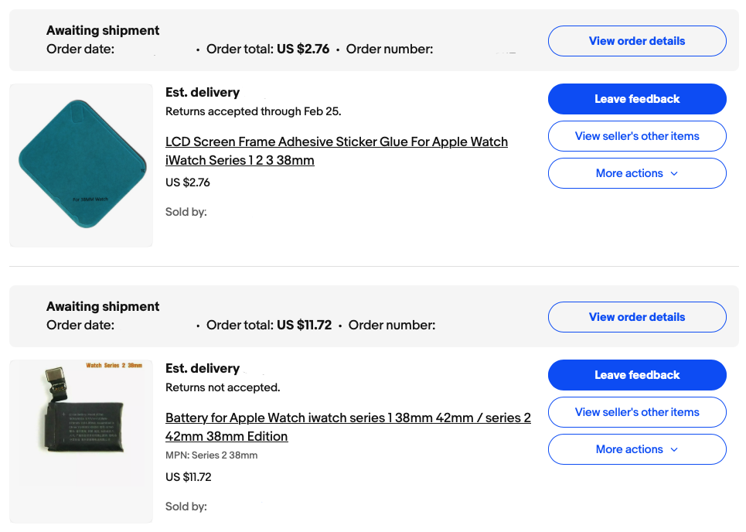
Task: Click the 'Returns not accepted' notice
Action: pos(223,387)
